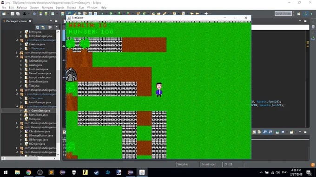
Task: Select SpriteSheet.java in the tree
Action: click(x=39, y=82)
